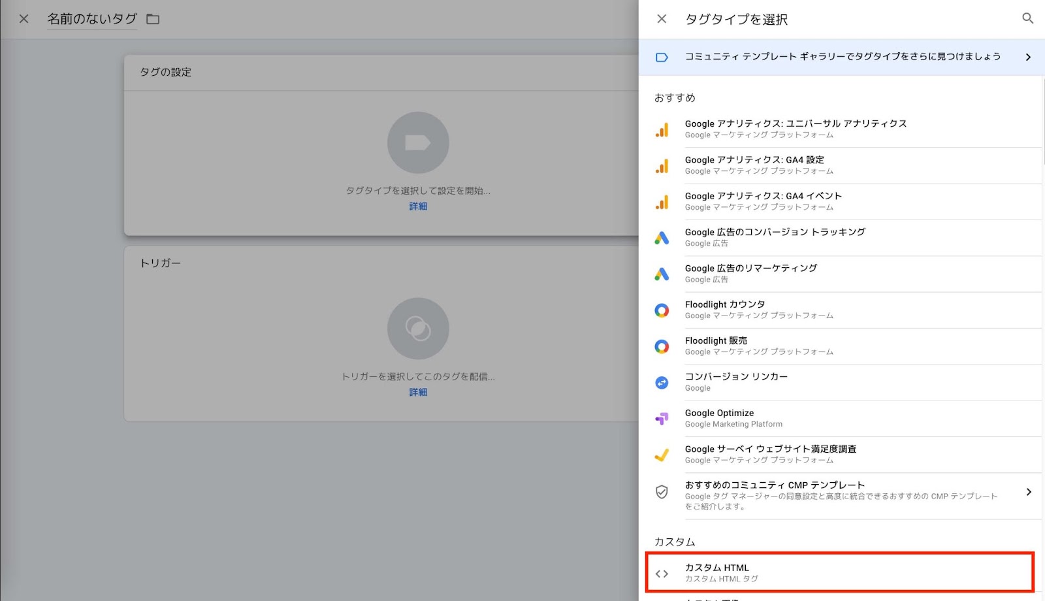
Task: Select Google 広告のリマーケティング tag
Action: tap(841, 274)
